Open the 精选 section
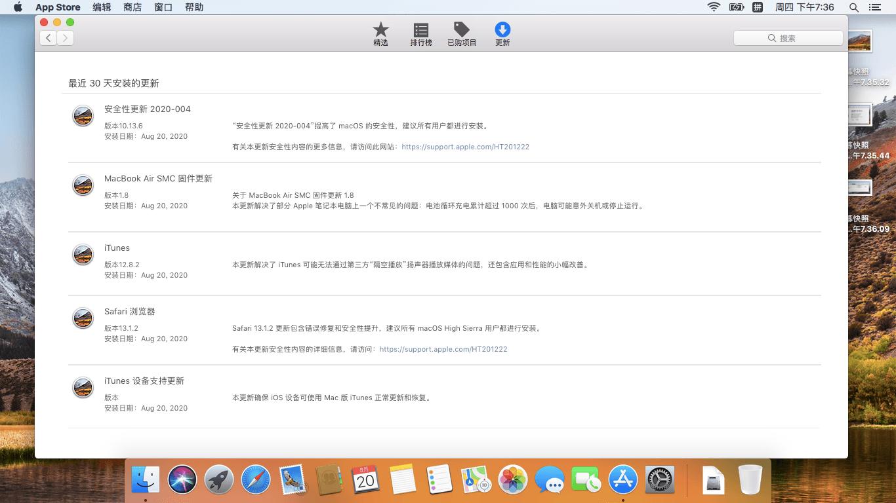The image size is (896, 503). coord(380,33)
